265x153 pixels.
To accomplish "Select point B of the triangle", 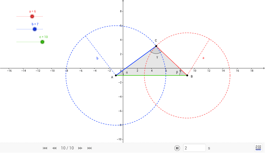I will point(187,75).
